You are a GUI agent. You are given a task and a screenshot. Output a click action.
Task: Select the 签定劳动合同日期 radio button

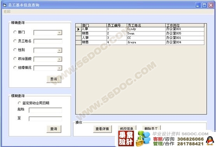click(x=19, y=103)
